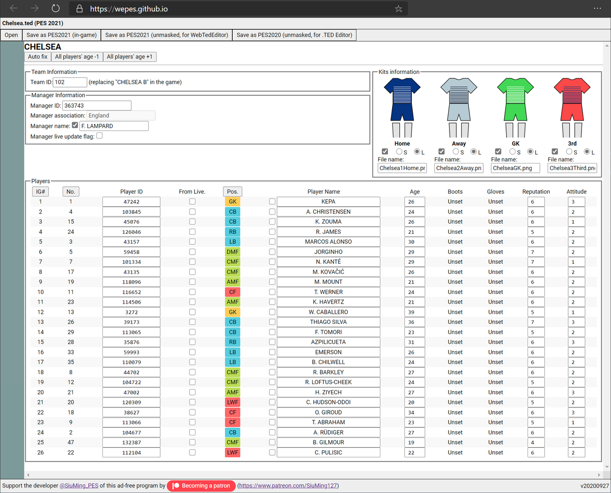This screenshot has height=493, width=611.
Task: Click the DMF position badge for JORGINHO
Action: point(233,252)
